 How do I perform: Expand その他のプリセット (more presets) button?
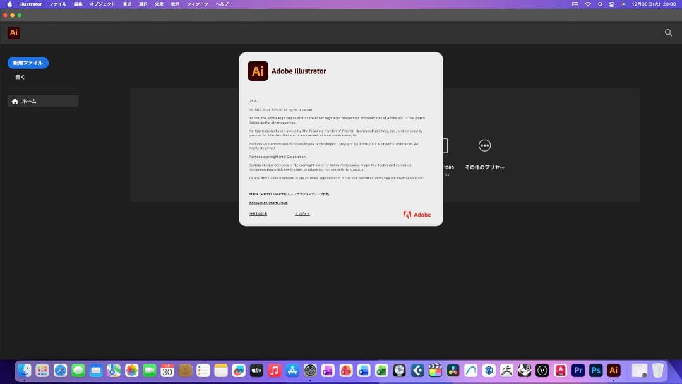pos(484,146)
